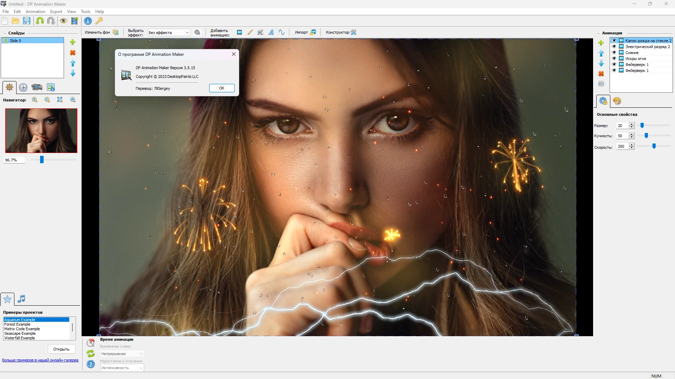Image resolution: width=675 pixels, height=379 pixels.
Task: Click the Undo arrow icon
Action: tap(40, 21)
